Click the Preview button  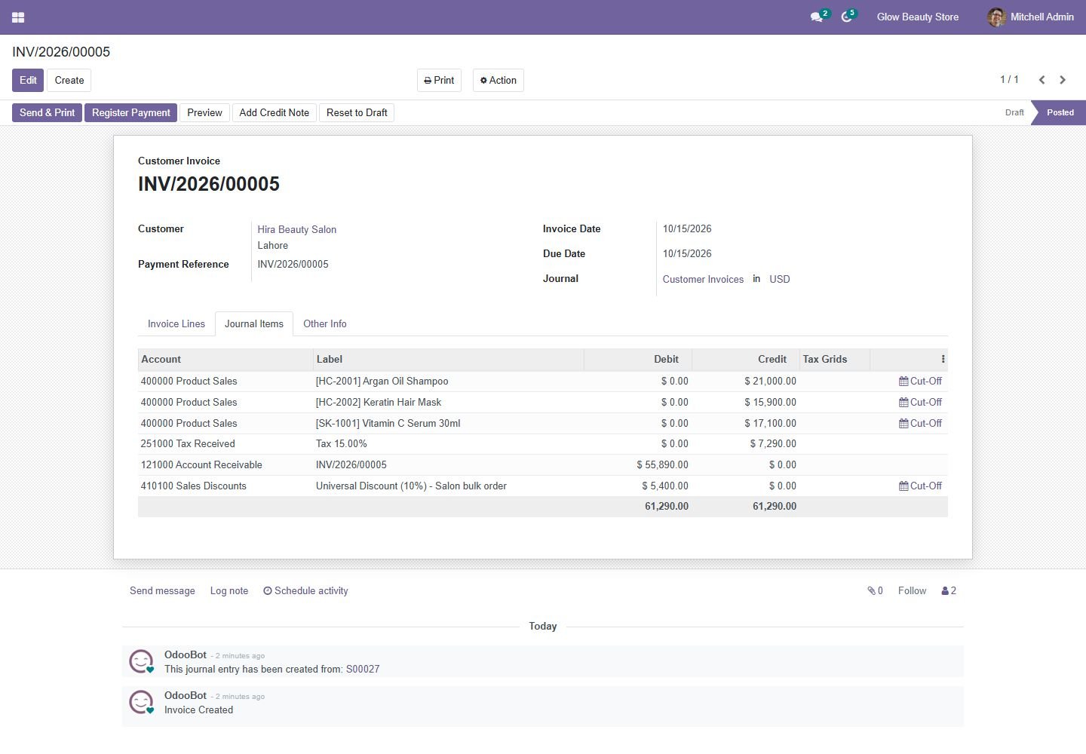point(204,113)
